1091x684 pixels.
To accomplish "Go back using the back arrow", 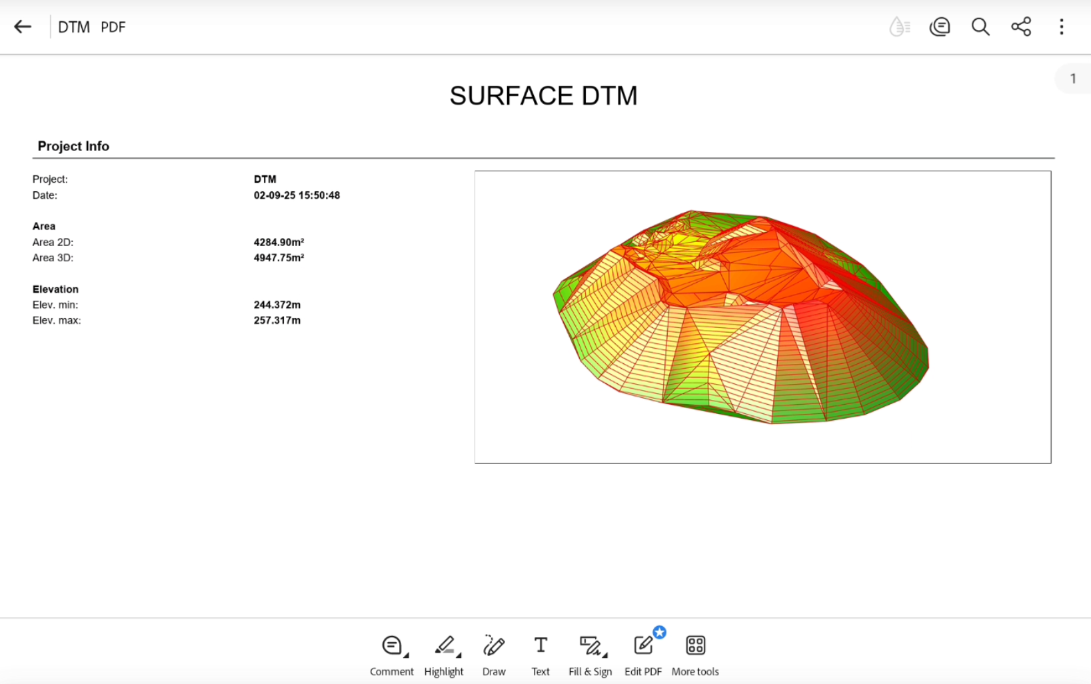I will 23,27.
